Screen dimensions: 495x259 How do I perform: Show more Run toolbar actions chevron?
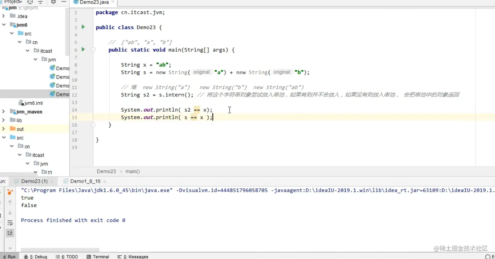click(10, 248)
